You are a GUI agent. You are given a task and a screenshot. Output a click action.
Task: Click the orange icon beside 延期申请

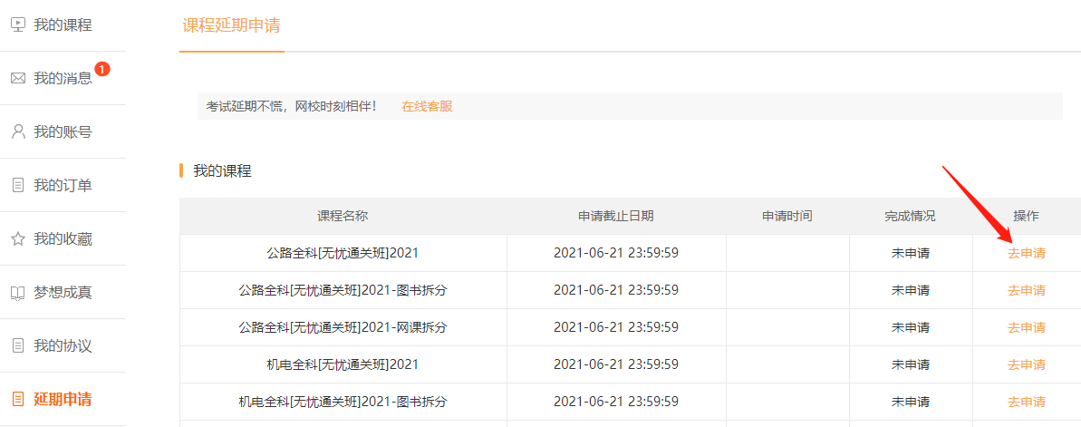18,399
